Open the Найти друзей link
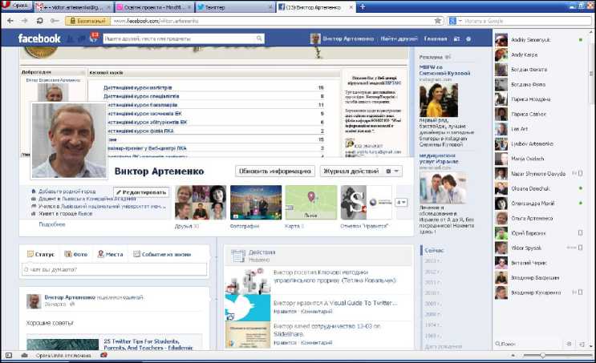The width and height of the screenshot is (596, 363). 399,38
